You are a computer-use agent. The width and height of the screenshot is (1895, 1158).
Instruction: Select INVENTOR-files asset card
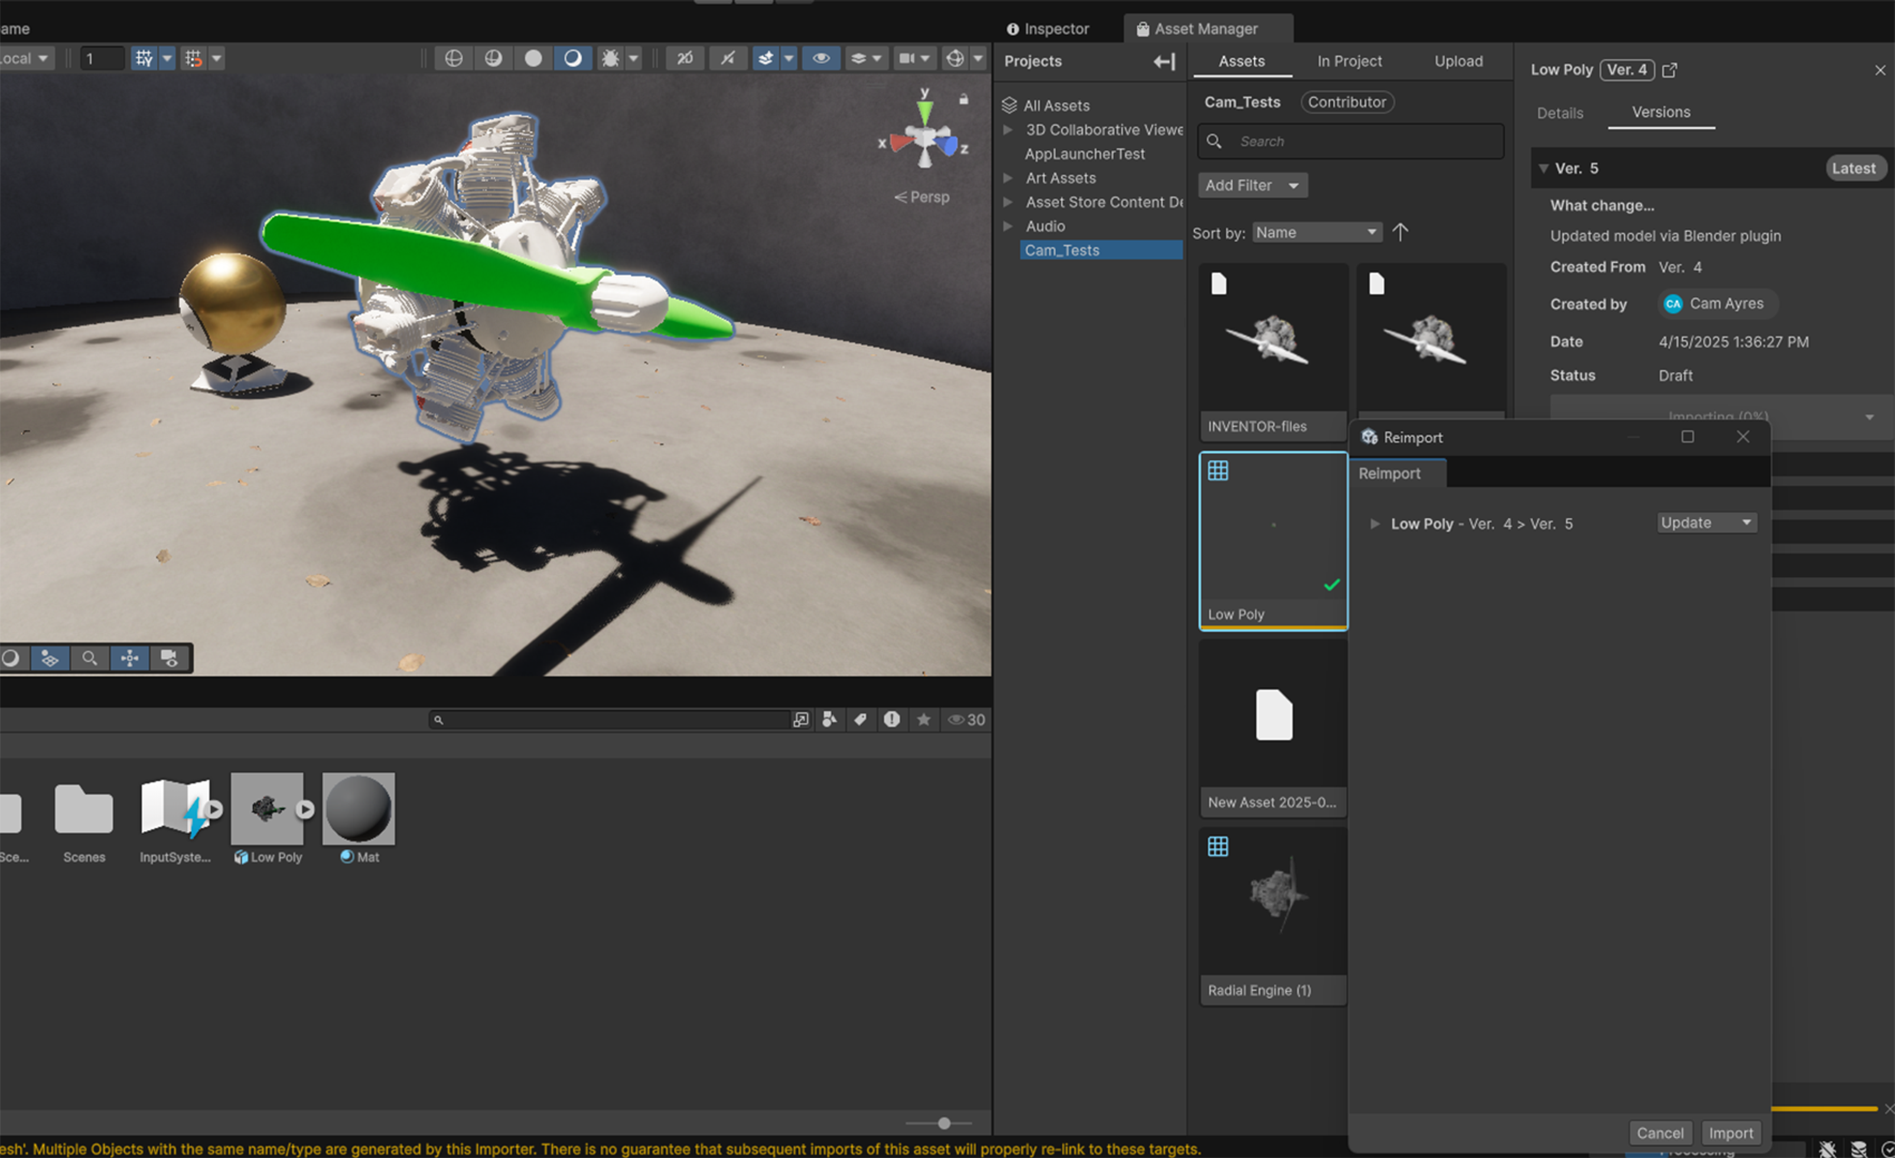(x=1273, y=352)
